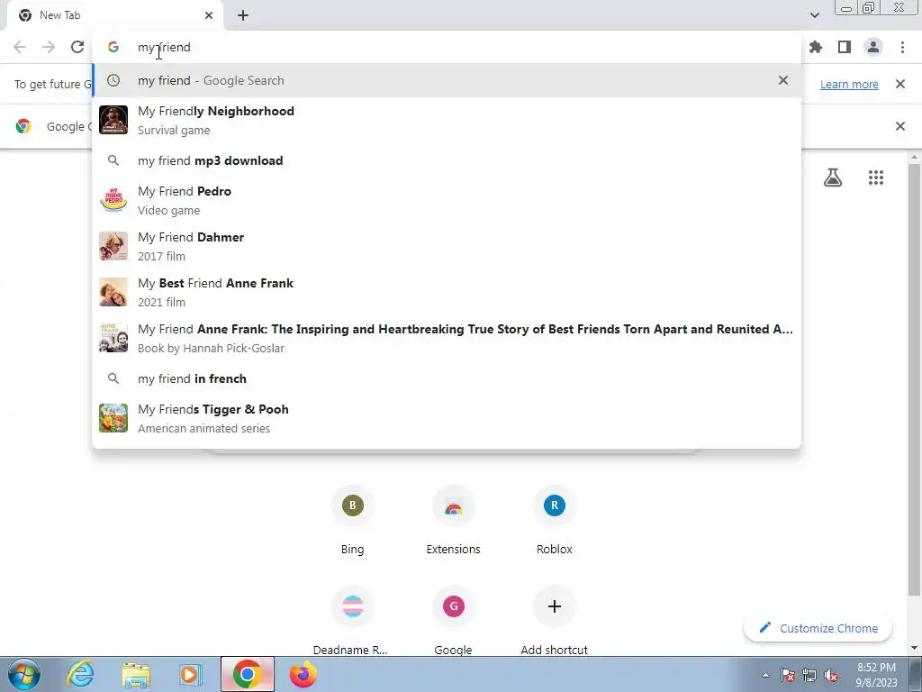Choose My Friendly Neighborhood suggestion

point(447,120)
